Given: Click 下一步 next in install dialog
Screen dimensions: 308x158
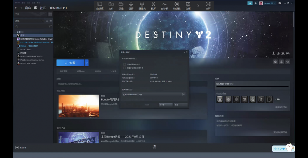Looking at the screenshot, I should (166, 105).
